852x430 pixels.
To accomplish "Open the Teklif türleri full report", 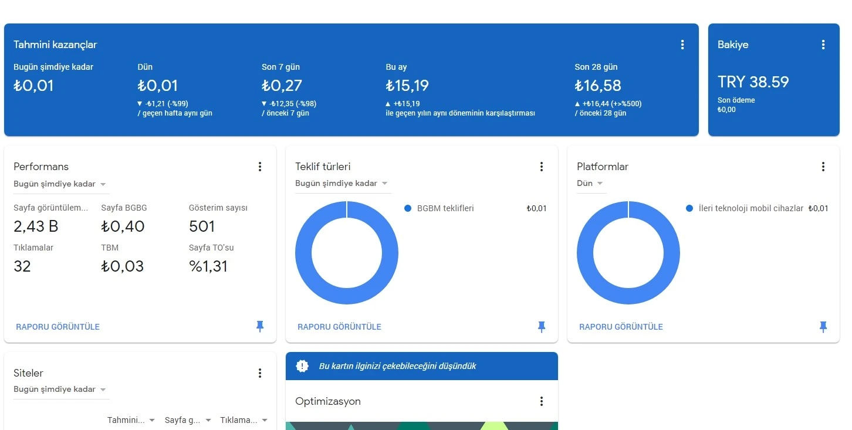I will coord(339,327).
